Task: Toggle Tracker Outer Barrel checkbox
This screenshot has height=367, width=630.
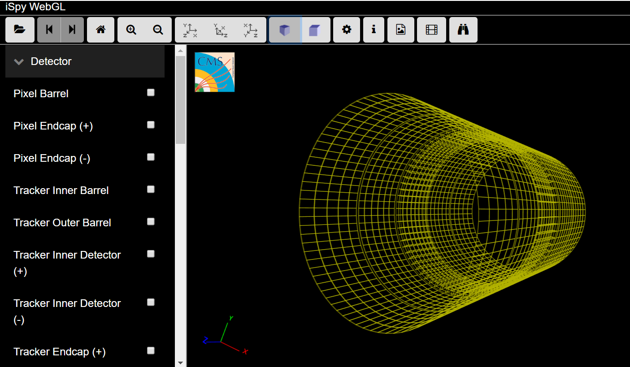Action: coord(151,222)
